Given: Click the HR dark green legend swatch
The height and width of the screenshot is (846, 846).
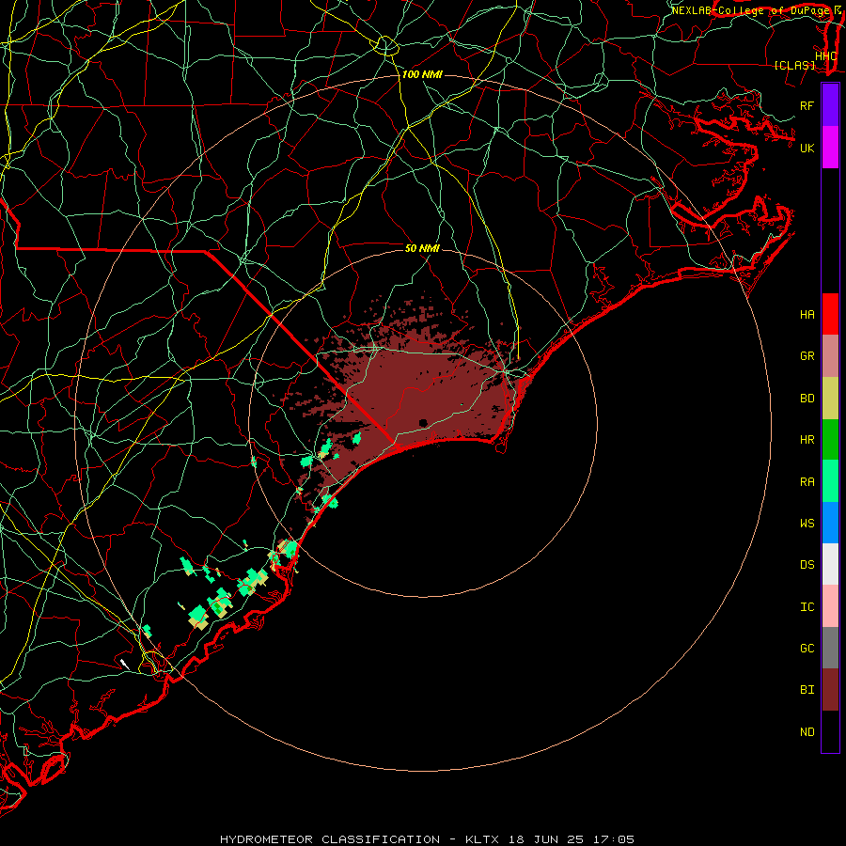Looking at the screenshot, I should coord(830,439).
